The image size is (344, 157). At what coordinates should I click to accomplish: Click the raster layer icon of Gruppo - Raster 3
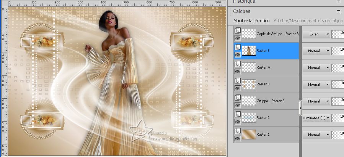(x=238, y=98)
